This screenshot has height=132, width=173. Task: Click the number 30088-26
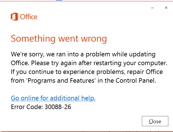coord(58,107)
